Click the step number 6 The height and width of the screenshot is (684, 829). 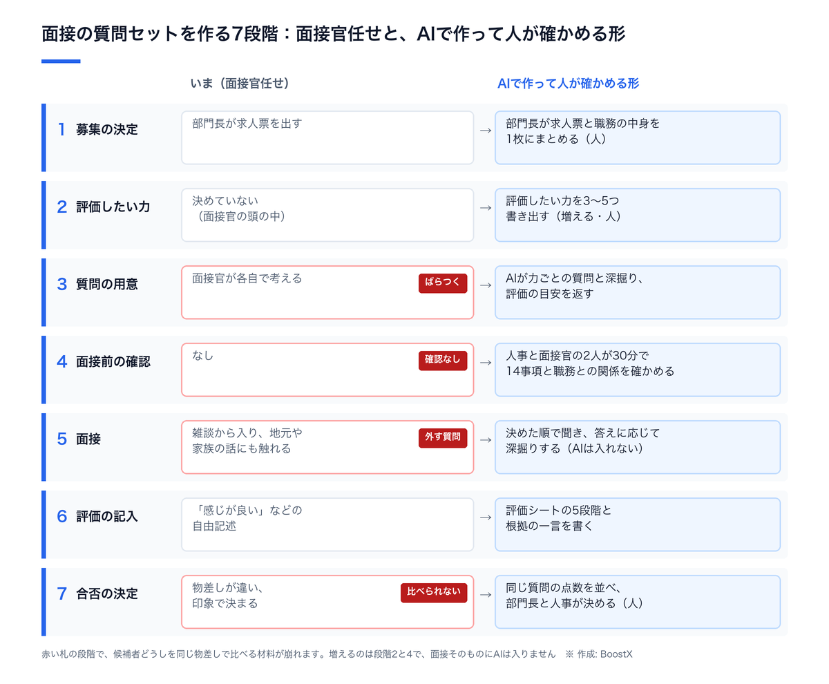tap(61, 516)
